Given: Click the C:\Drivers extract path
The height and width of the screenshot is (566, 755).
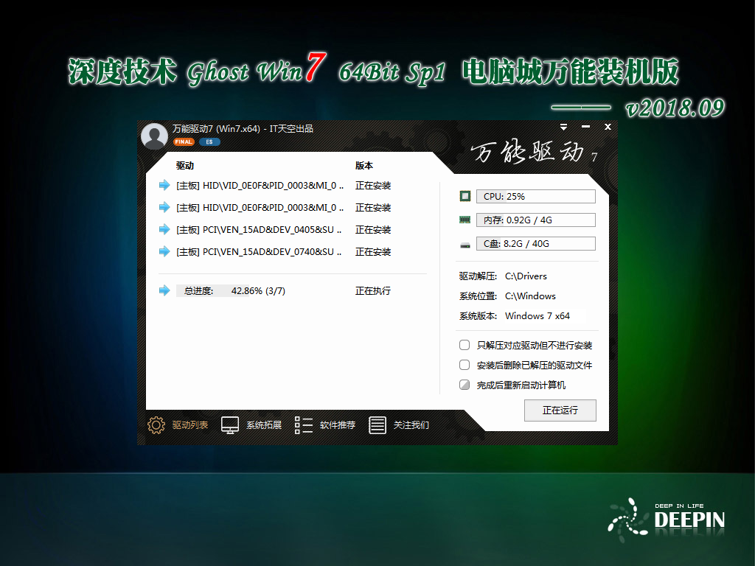Looking at the screenshot, I should point(526,276).
